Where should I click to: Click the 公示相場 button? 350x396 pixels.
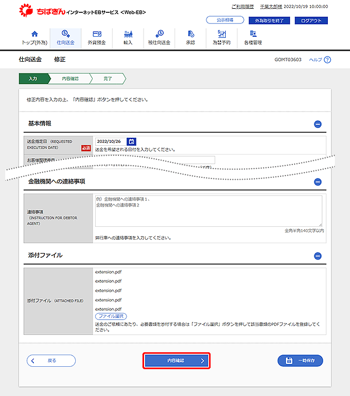point(225,20)
